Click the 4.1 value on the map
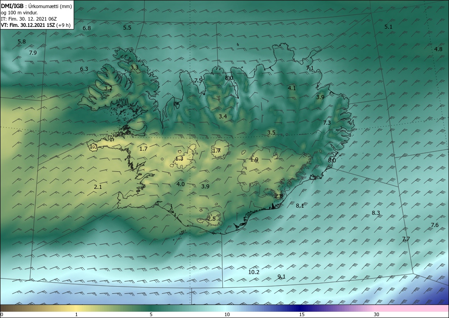This screenshot has height=318, width=449. point(292,88)
